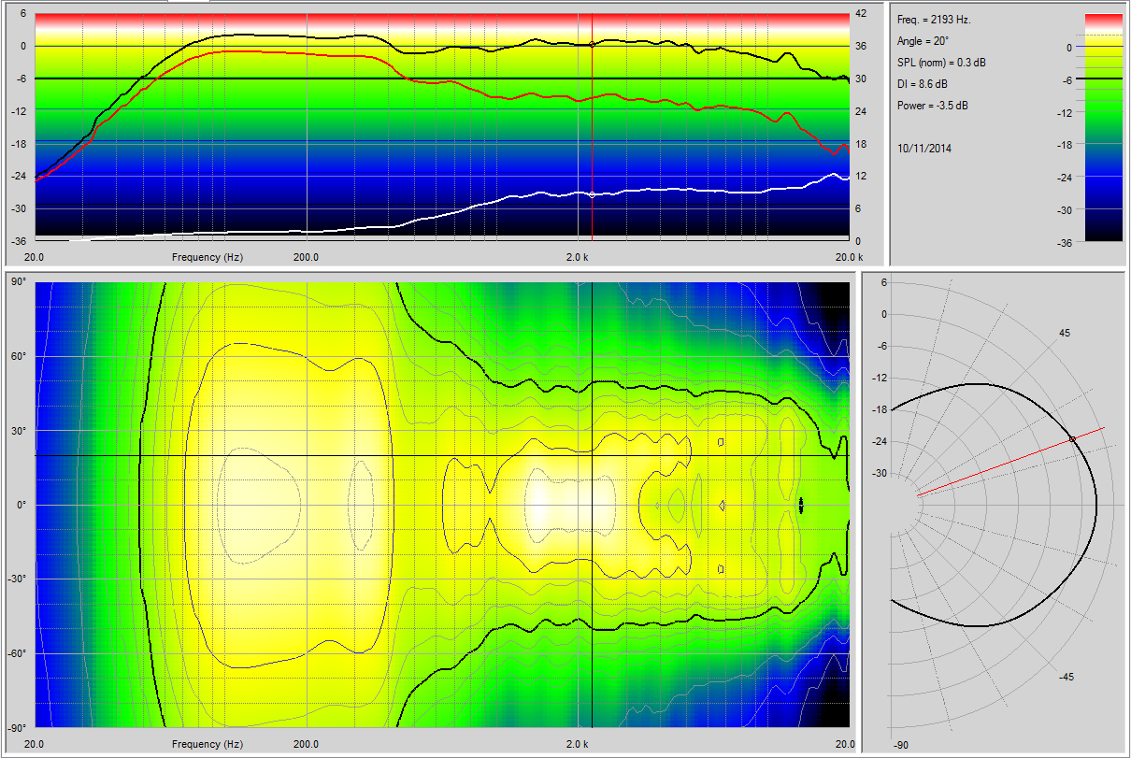Click the 42 label on the right dB axis
Image resolution: width=1131 pixels, height=758 pixels.
pyautogui.click(x=860, y=14)
